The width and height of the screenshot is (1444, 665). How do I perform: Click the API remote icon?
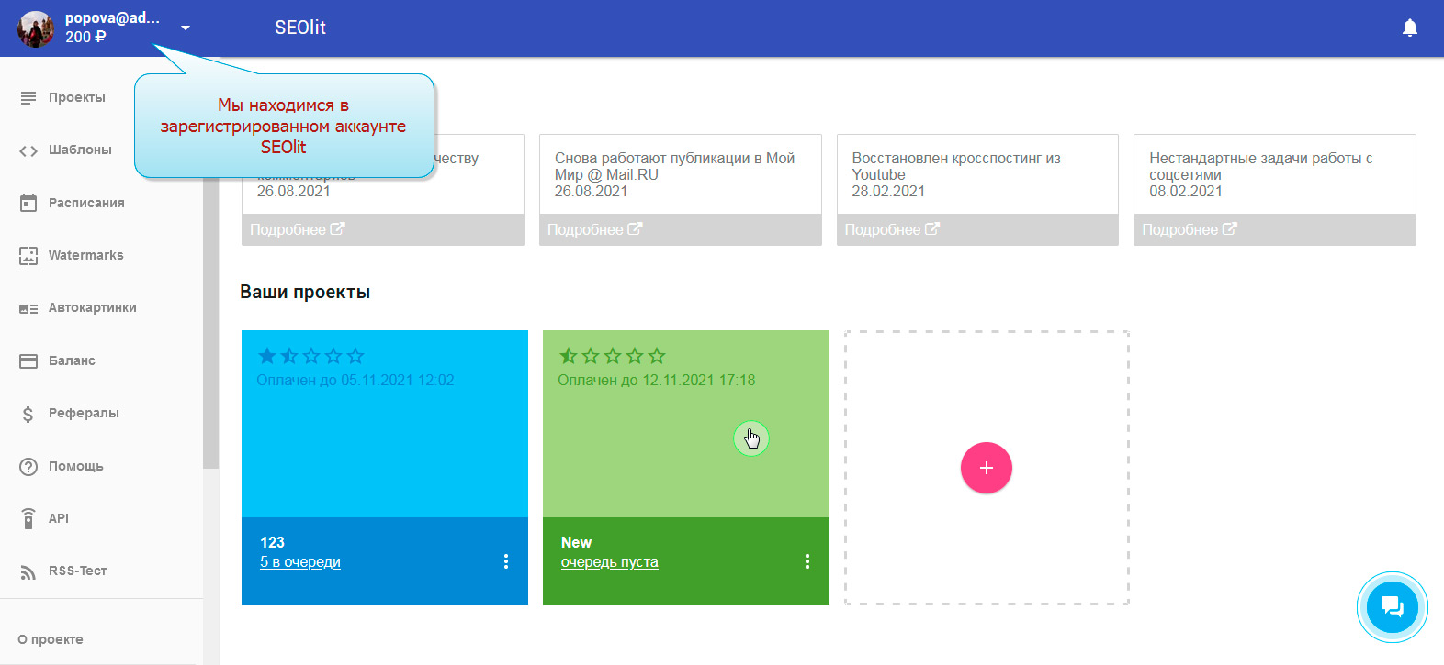28,518
